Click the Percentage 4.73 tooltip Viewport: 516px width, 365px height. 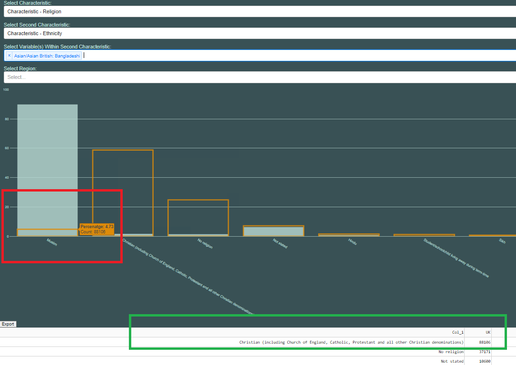[97, 229]
